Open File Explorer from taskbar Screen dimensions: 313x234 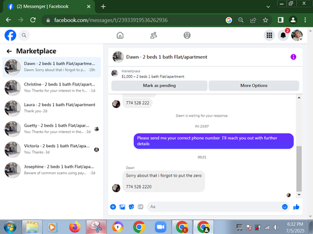(32, 227)
